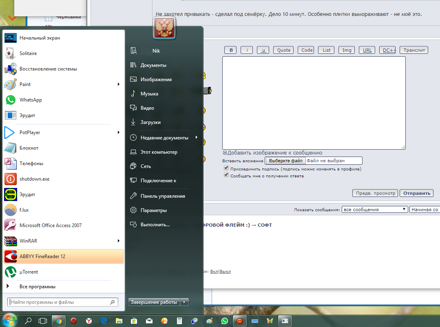Expand the Недавние документы submenu arrow
440x327 pixels.
coord(197,137)
